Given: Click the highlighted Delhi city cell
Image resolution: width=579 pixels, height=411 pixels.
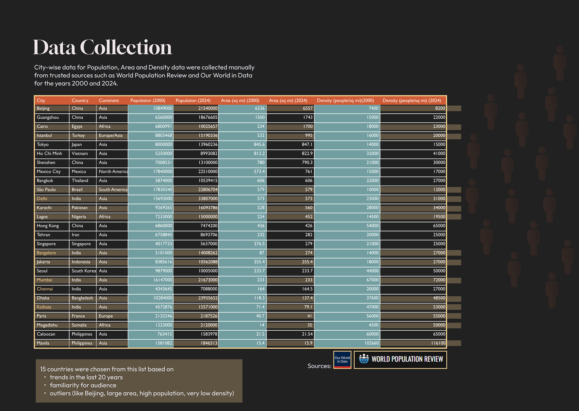Looking at the screenshot, I should pyautogui.click(x=42, y=199).
